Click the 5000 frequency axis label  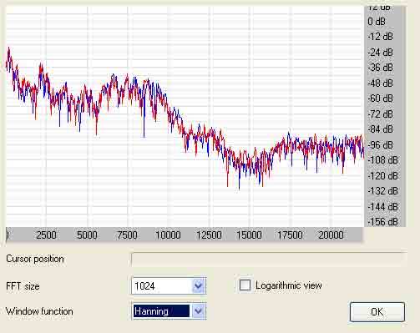[x=87, y=235]
